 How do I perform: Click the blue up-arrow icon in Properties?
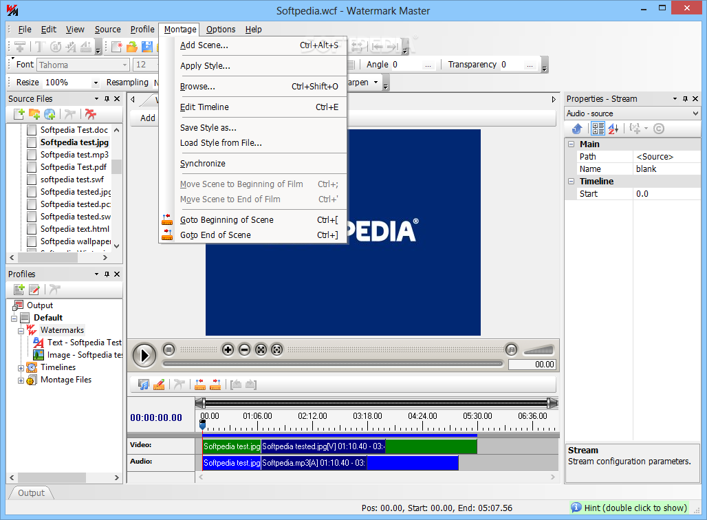(577, 129)
